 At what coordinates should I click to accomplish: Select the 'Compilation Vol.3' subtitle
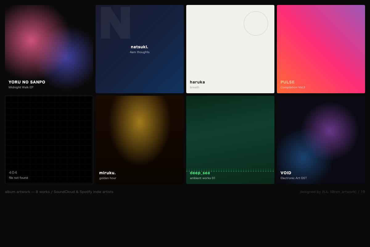(293, 87)
